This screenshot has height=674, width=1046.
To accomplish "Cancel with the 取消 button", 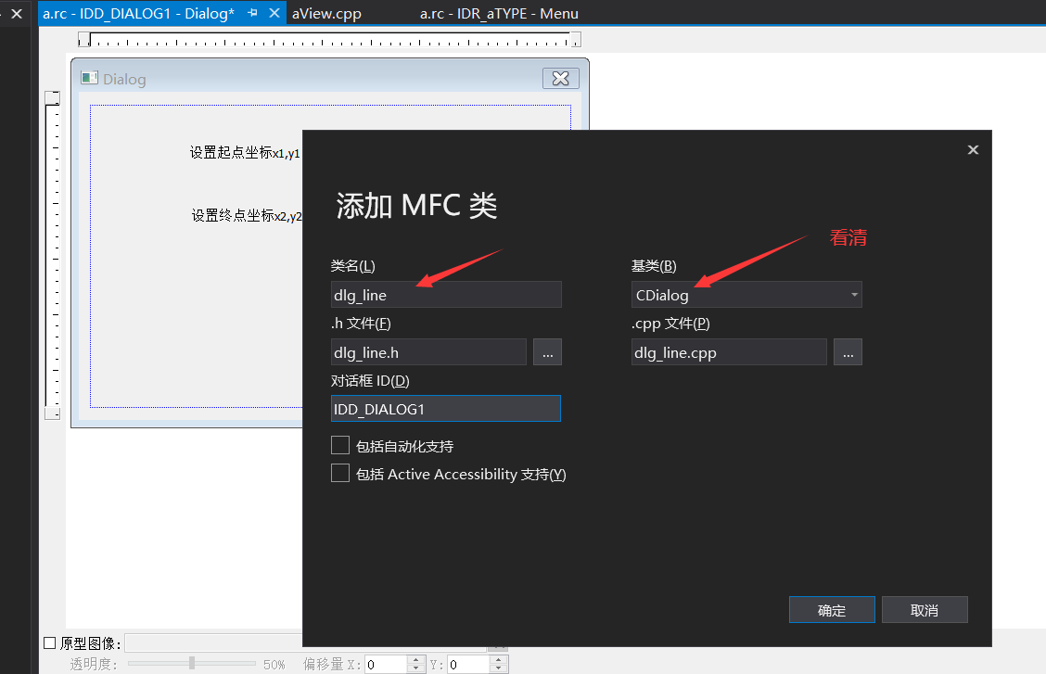I will click(925, 610).
